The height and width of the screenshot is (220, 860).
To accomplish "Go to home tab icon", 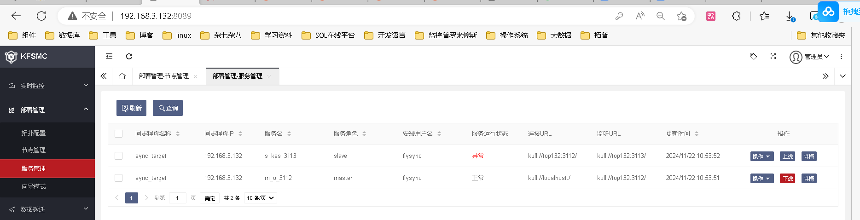I will point(122,76).
